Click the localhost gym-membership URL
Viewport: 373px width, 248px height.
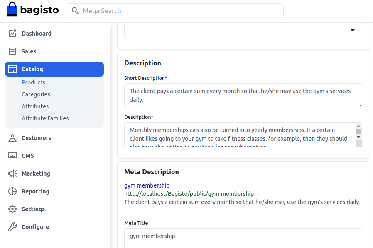pyautogui.click(x=189, y=194)
